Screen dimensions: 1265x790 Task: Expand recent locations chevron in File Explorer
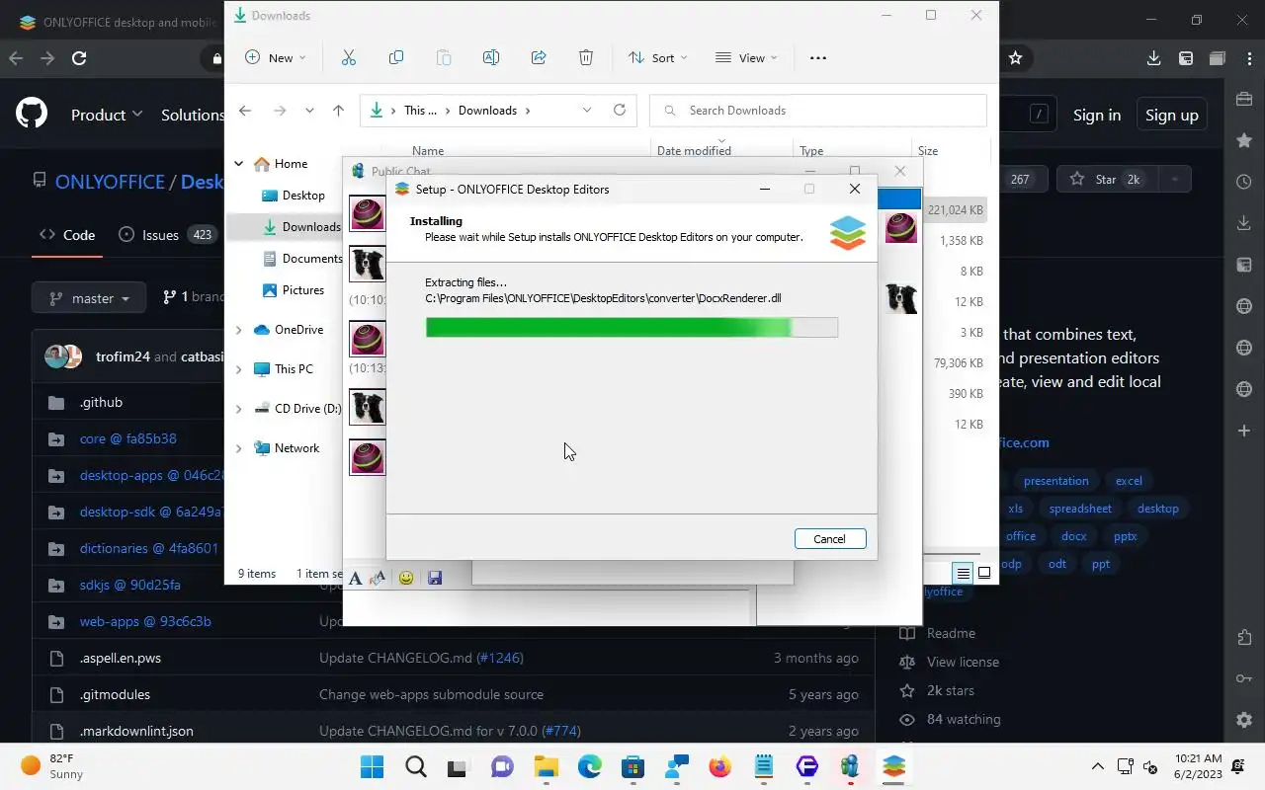coord(309,111)
